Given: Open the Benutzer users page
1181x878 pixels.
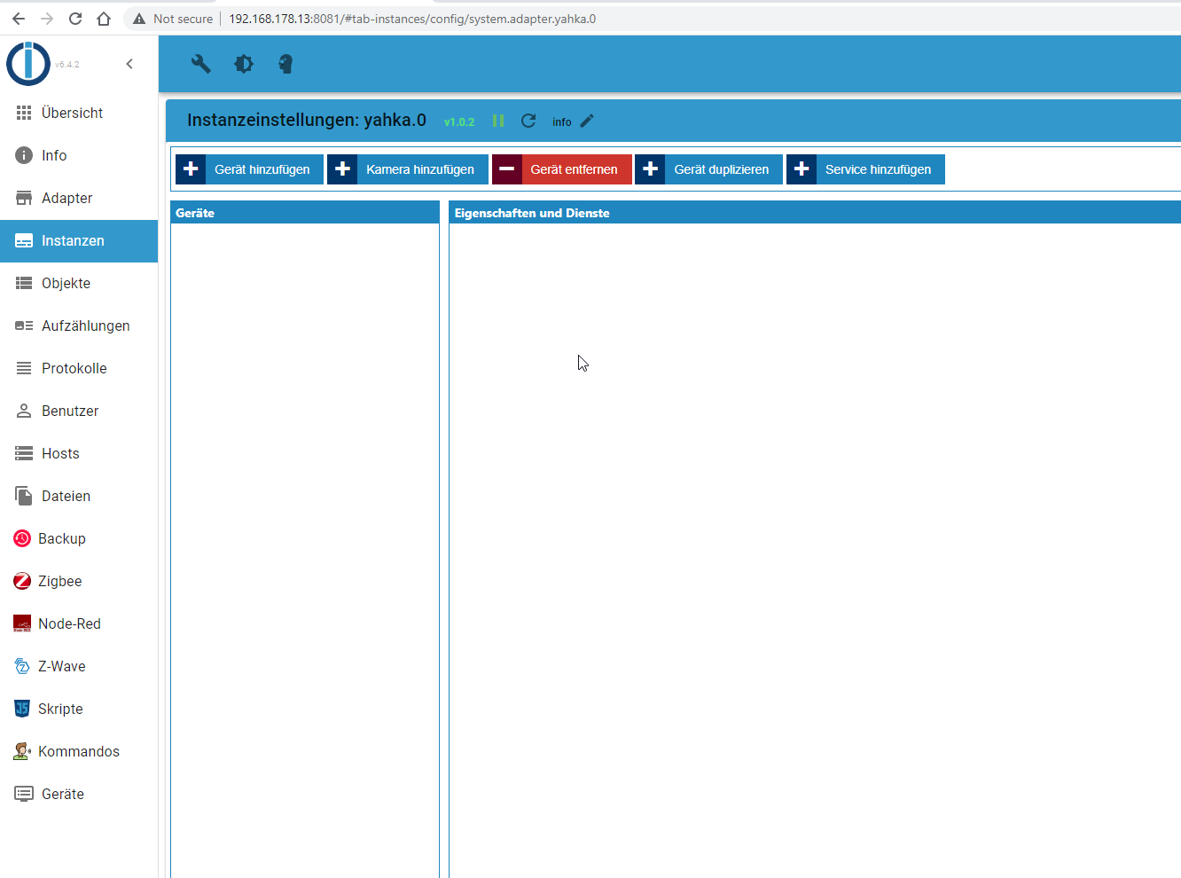Looking at the screenshot, I should tap(79, 411).
